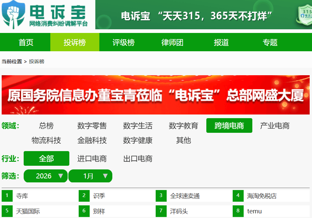The width and height of the screenshot is (312, 218).
Task: Click the red 董宝青 banner image
Action: click(x=156, y=95)
